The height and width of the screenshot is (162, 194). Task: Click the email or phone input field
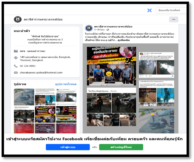[x=171, y=10]
